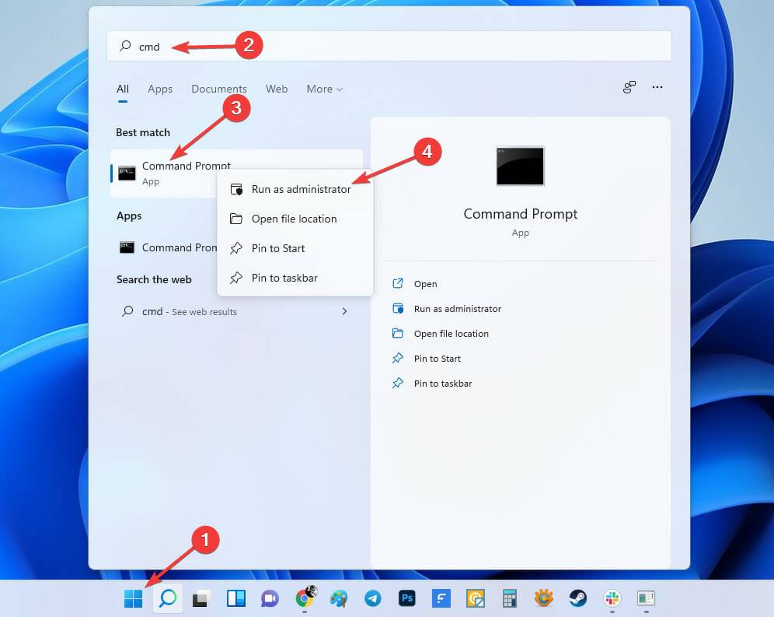Open Photoshop from the taskbar
Screen dimensions: 774x617
tap(407, 598)
